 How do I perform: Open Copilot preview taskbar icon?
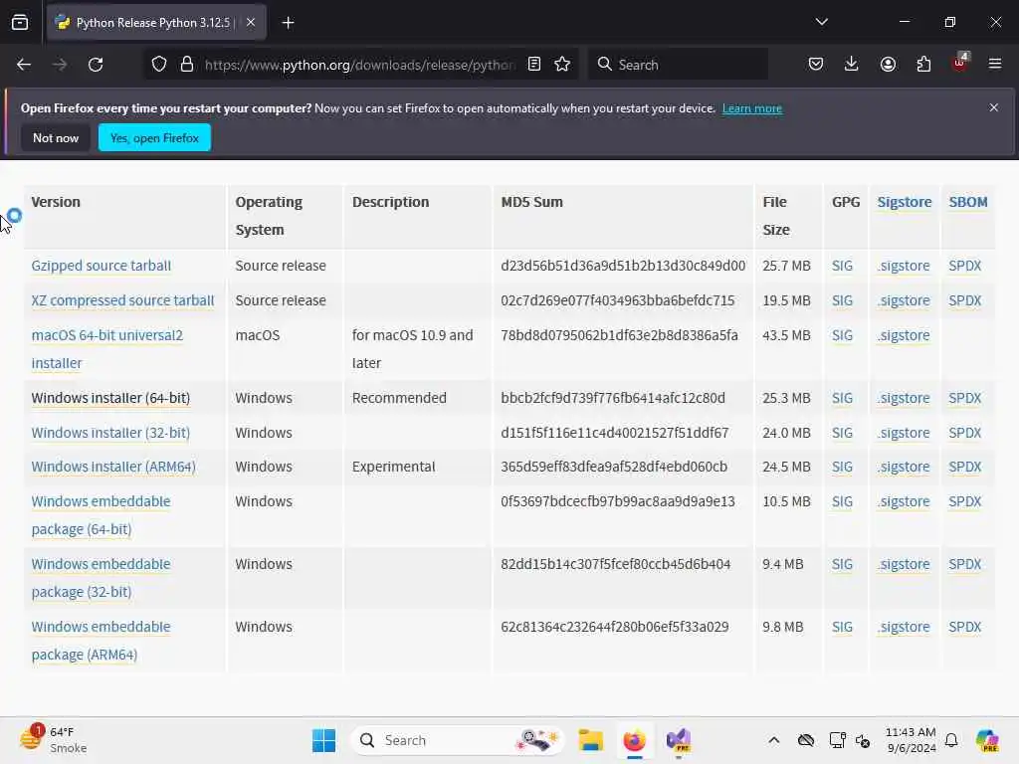[987, 740]
